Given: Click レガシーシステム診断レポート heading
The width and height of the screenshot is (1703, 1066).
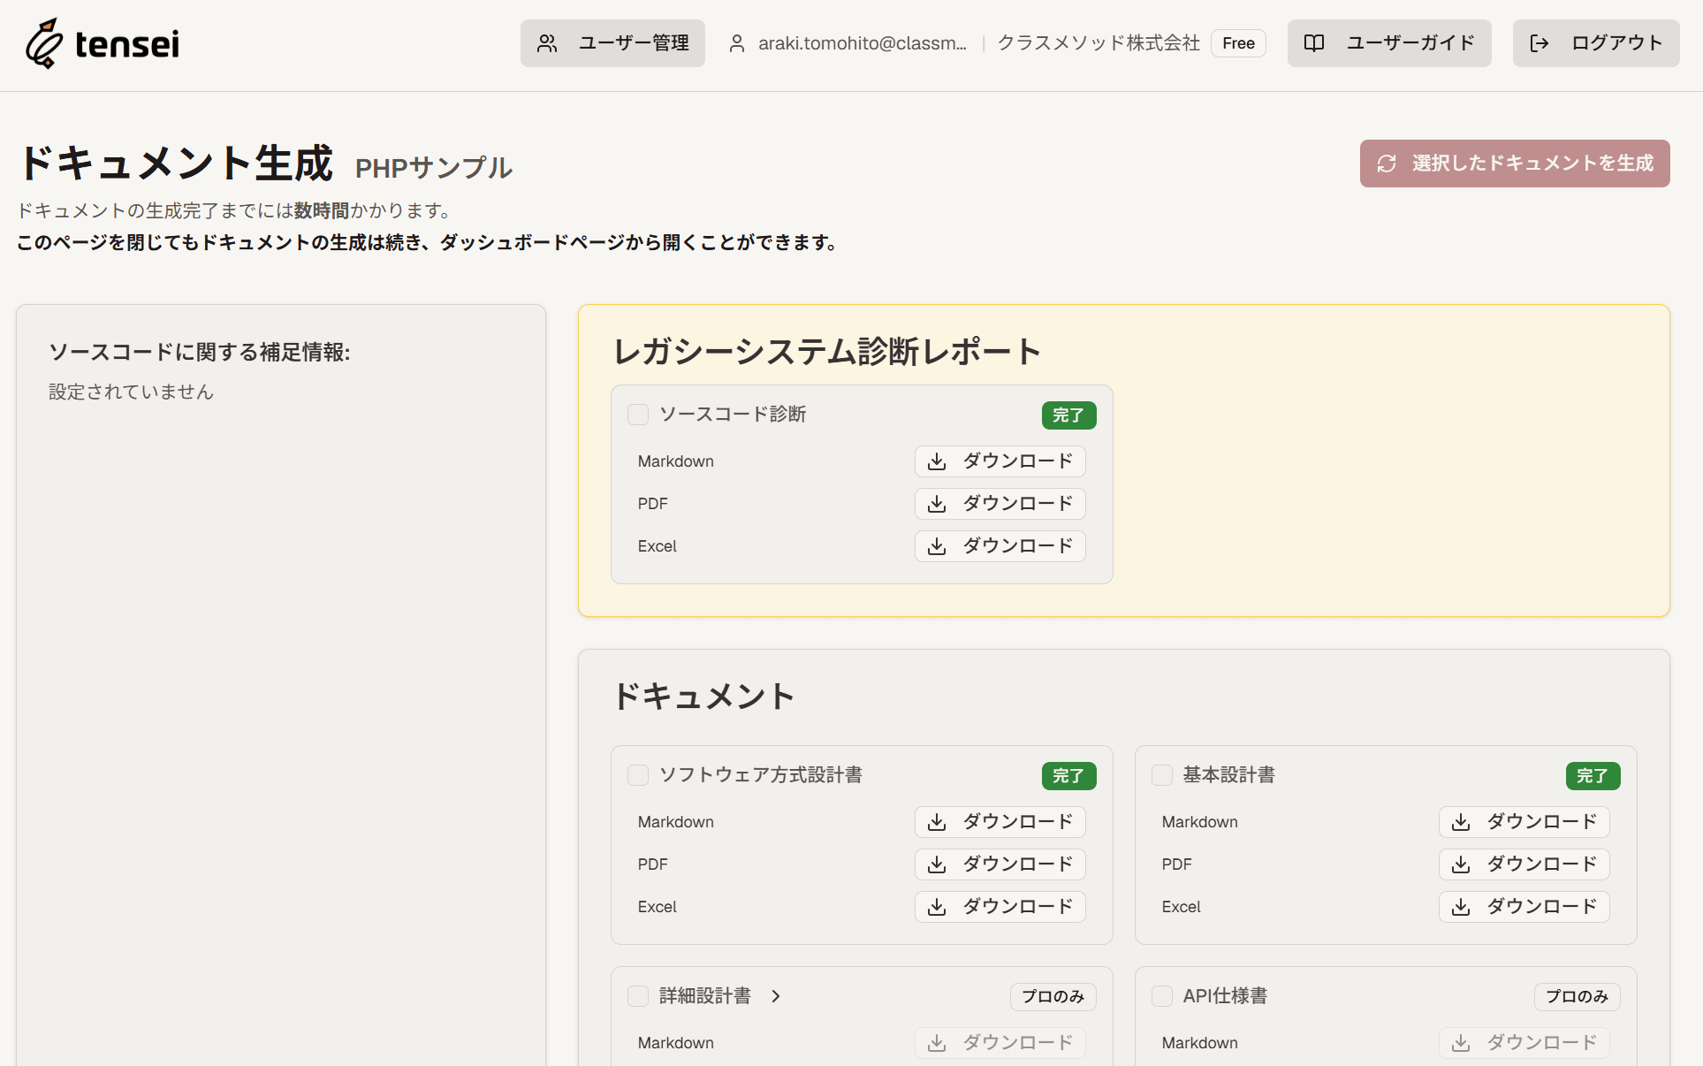Looking at the screenshot, I should click(827, 352).
